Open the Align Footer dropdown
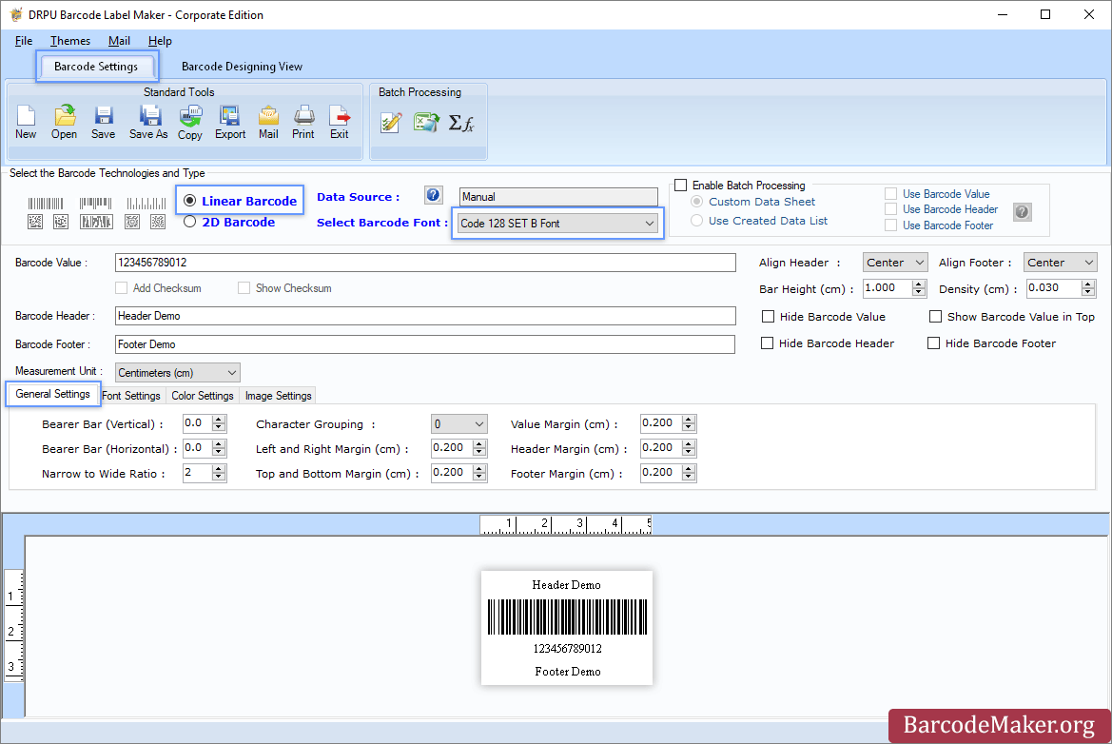This screenshot has width=1112, height=744. 1061,263
